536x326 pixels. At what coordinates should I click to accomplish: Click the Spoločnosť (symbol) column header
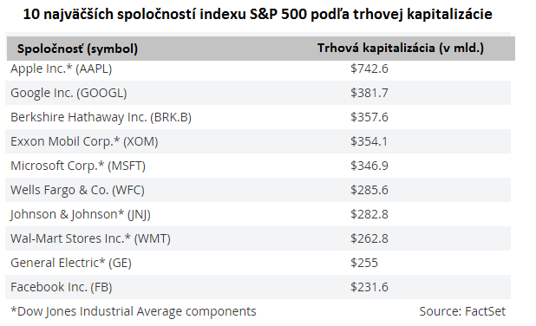tap(77, 49)
